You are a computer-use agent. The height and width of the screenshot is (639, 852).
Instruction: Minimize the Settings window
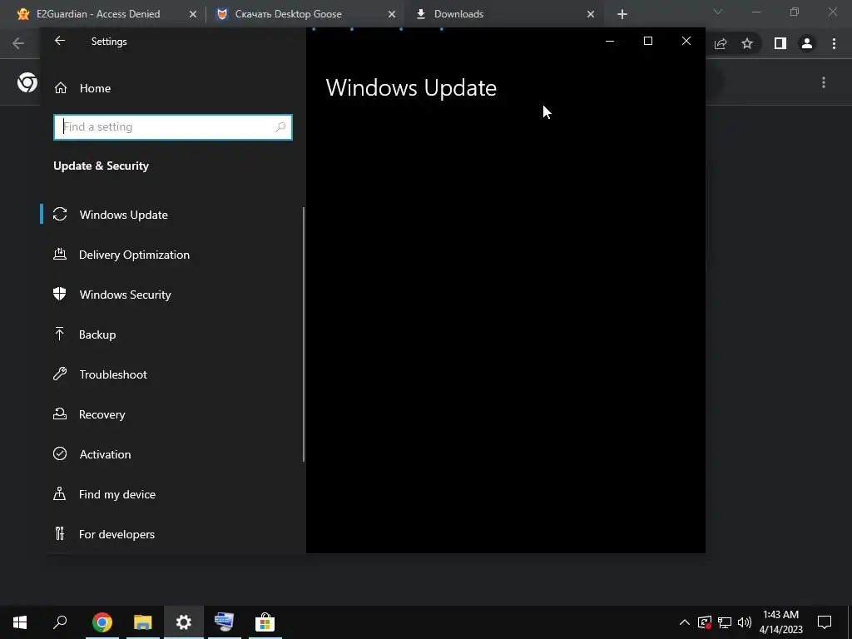click(610, 41)
